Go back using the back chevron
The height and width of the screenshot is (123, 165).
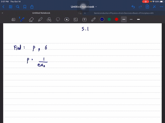(3, 7)
